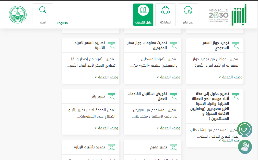Click icon beside تقرير زائر card

pyautogui.click(x=111, y=96)
